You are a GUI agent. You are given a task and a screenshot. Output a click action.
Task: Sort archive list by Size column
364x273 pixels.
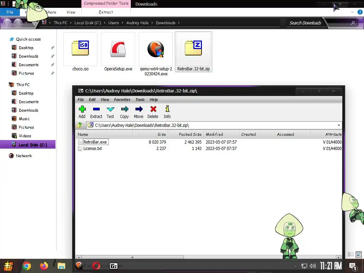(x=150, y=134)
